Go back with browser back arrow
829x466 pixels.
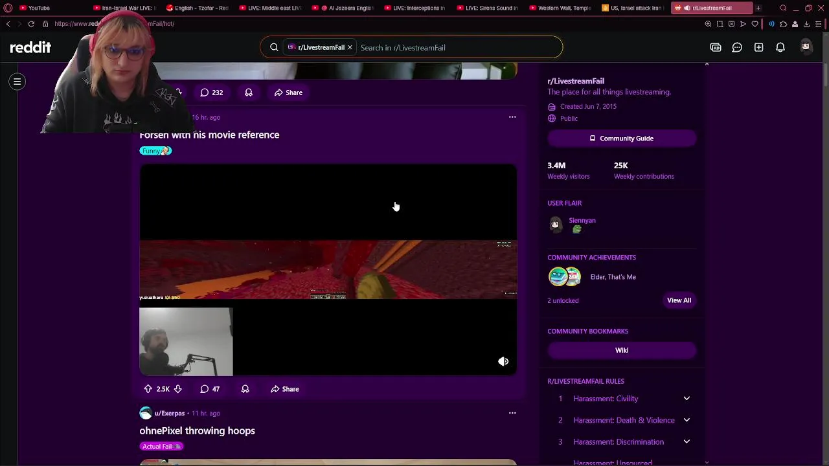(8, 24)
